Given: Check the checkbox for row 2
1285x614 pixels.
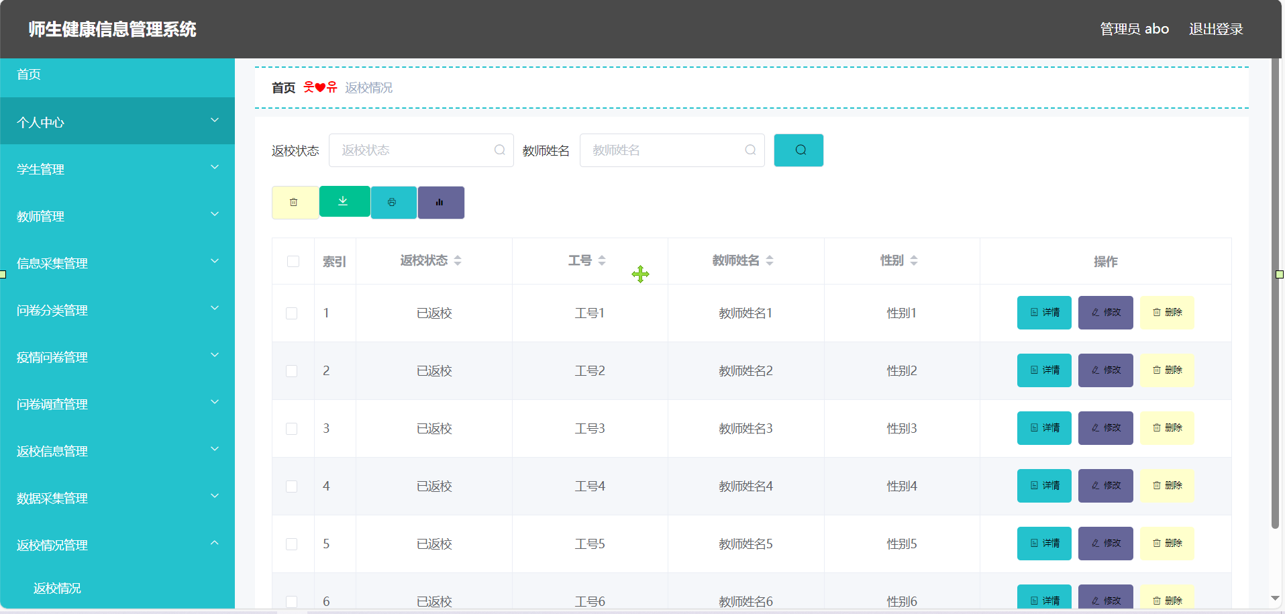Looking at the screenshot, I should click(x=291, y=371).
